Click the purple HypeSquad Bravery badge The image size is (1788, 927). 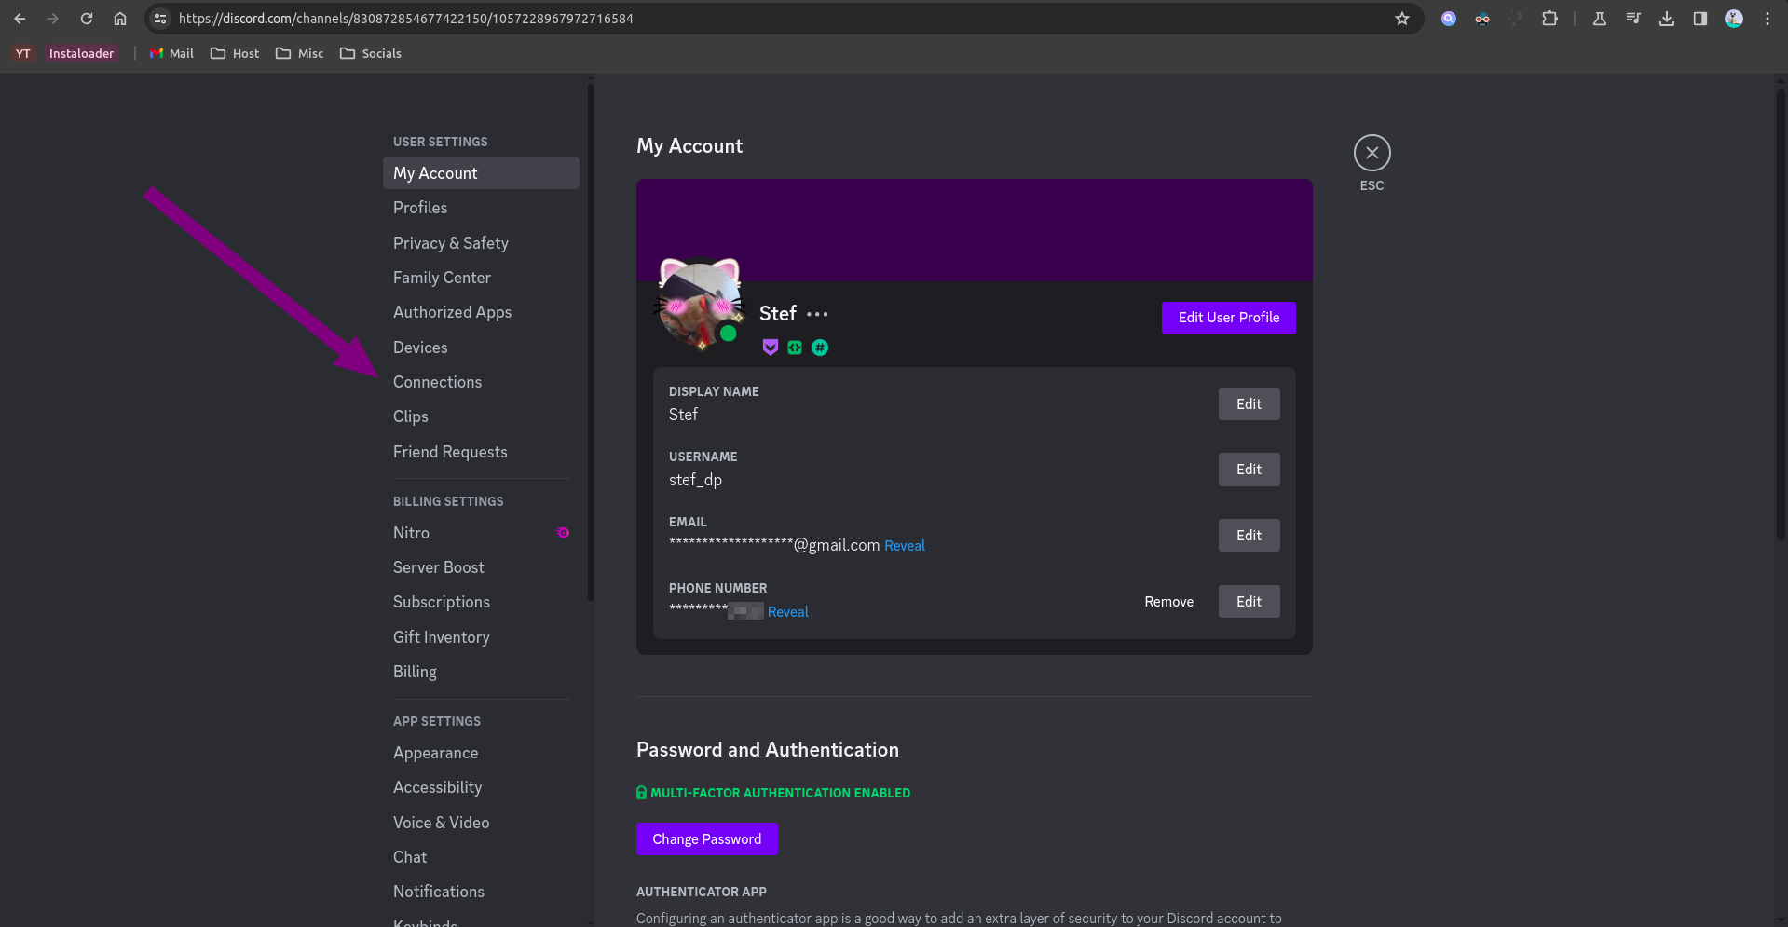(x=770, y=348)
